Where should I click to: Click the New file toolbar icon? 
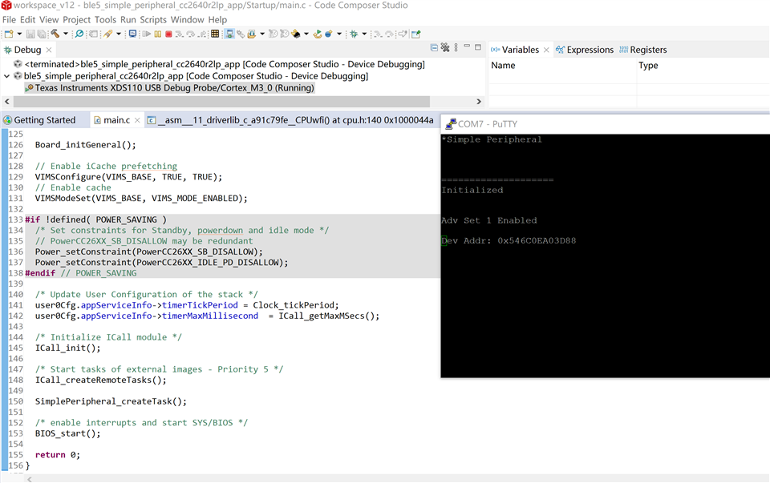(x=8, y=34)
